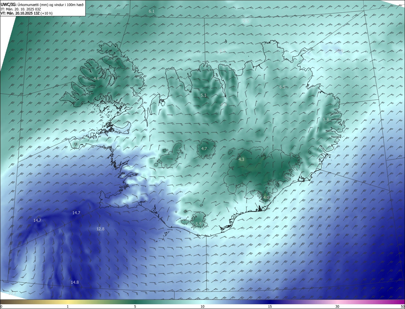Select the 6.1 value label on map
The image size is (405, 309).
[152, 11]
